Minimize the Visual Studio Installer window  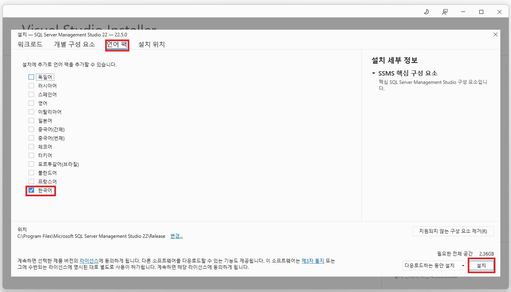[463, 12]
